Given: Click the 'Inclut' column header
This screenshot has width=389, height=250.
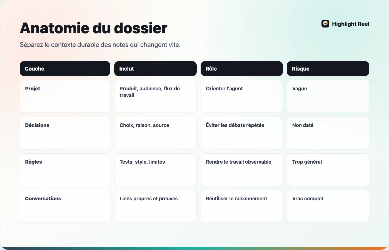Looking at the screenshot, I should (x=155, y=69).
